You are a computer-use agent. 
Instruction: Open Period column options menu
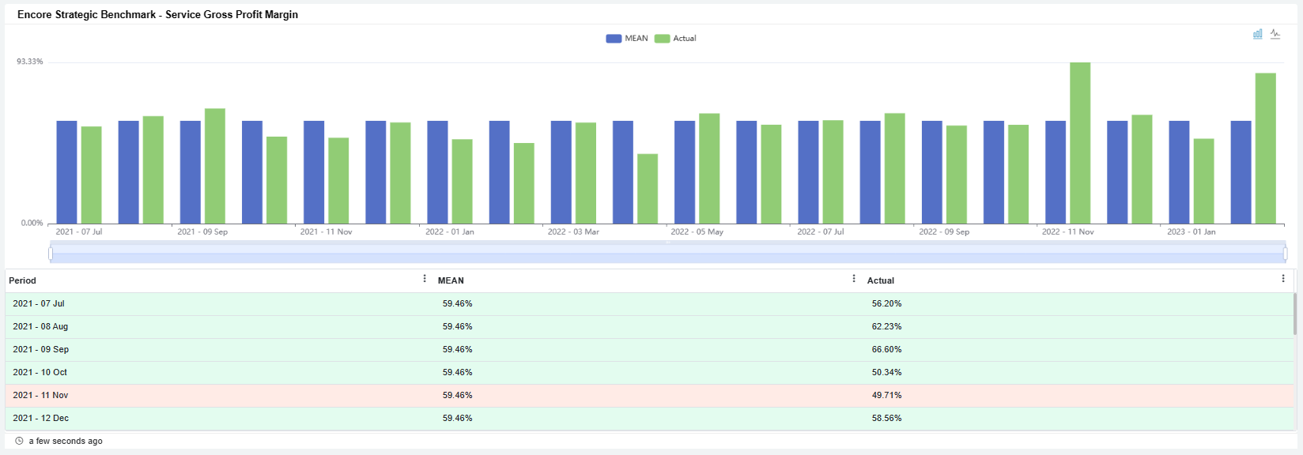[x=425, y=279]
